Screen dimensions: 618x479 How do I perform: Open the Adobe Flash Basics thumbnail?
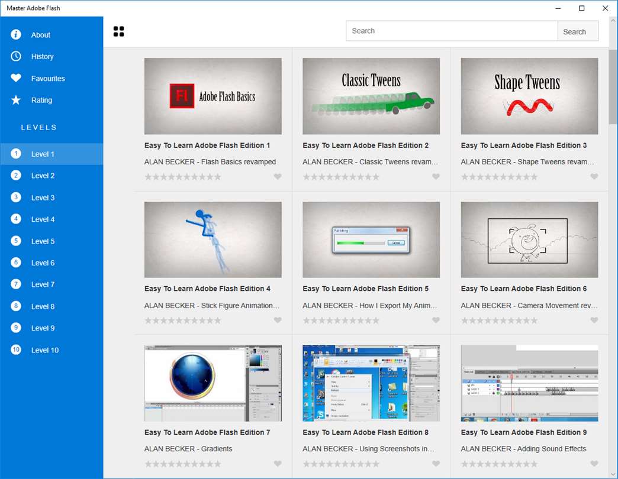tap(213, 96)
